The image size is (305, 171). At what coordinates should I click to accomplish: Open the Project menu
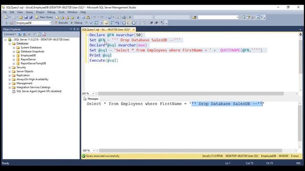[x=40, y=12]
